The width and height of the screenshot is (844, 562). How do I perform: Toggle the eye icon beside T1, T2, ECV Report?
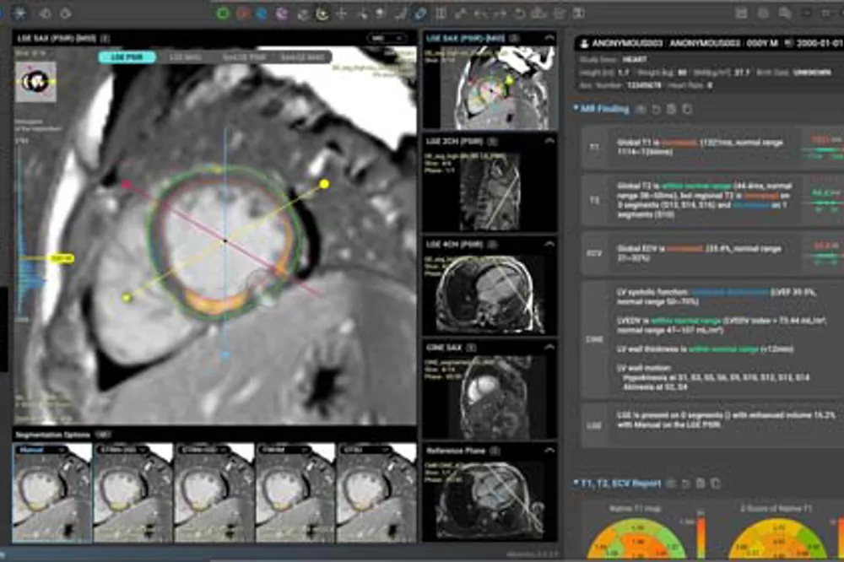[x=670, y=484]
